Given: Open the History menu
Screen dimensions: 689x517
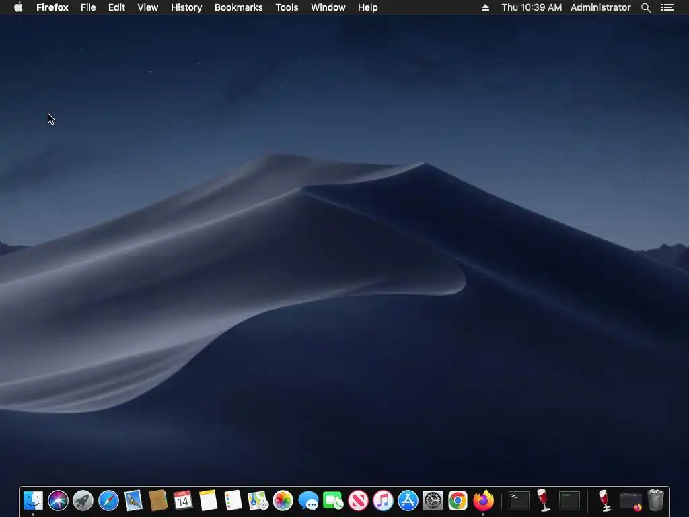Looking at the screenshot, I should point(186,7).
